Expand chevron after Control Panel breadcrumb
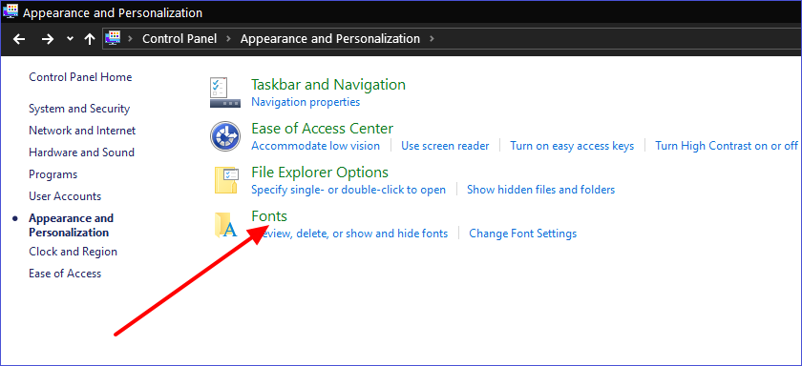The height and width of the screenshot is (366, 802). (228, 39)
